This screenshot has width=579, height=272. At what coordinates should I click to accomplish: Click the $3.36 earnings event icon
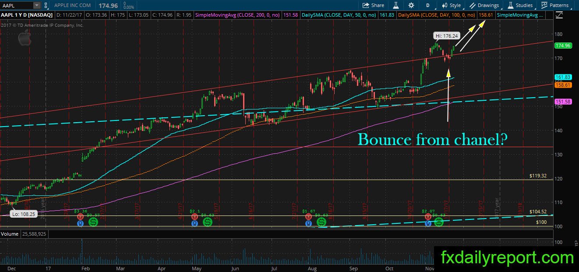pyautogui.click(x=80, y=216)
